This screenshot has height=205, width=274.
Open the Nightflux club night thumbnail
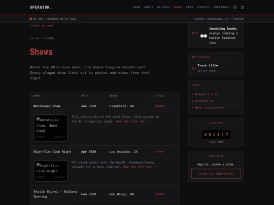coord(51,171)
